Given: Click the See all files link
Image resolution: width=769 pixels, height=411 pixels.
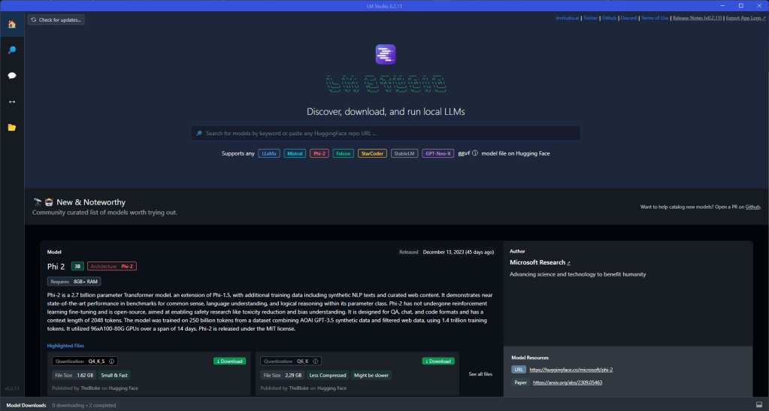Looking at the screenshot, I should (x=480, y=374).
